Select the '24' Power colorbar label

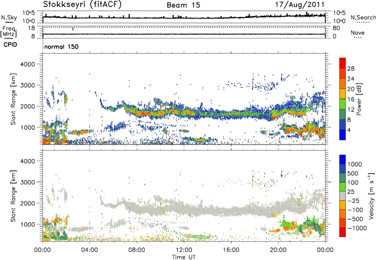[351, 79]
